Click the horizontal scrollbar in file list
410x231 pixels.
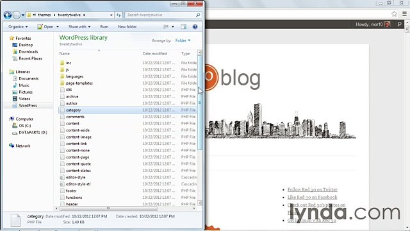[108, 209]
